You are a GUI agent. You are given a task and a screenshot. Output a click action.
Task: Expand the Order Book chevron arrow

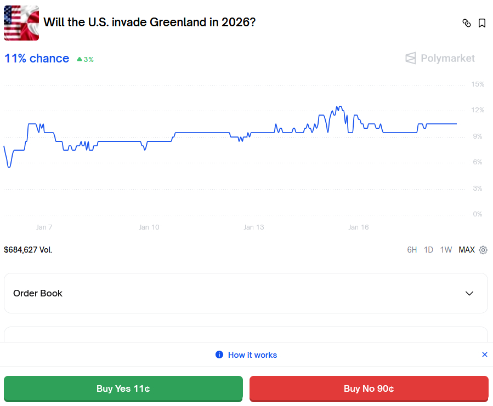(x=469, y=293)
